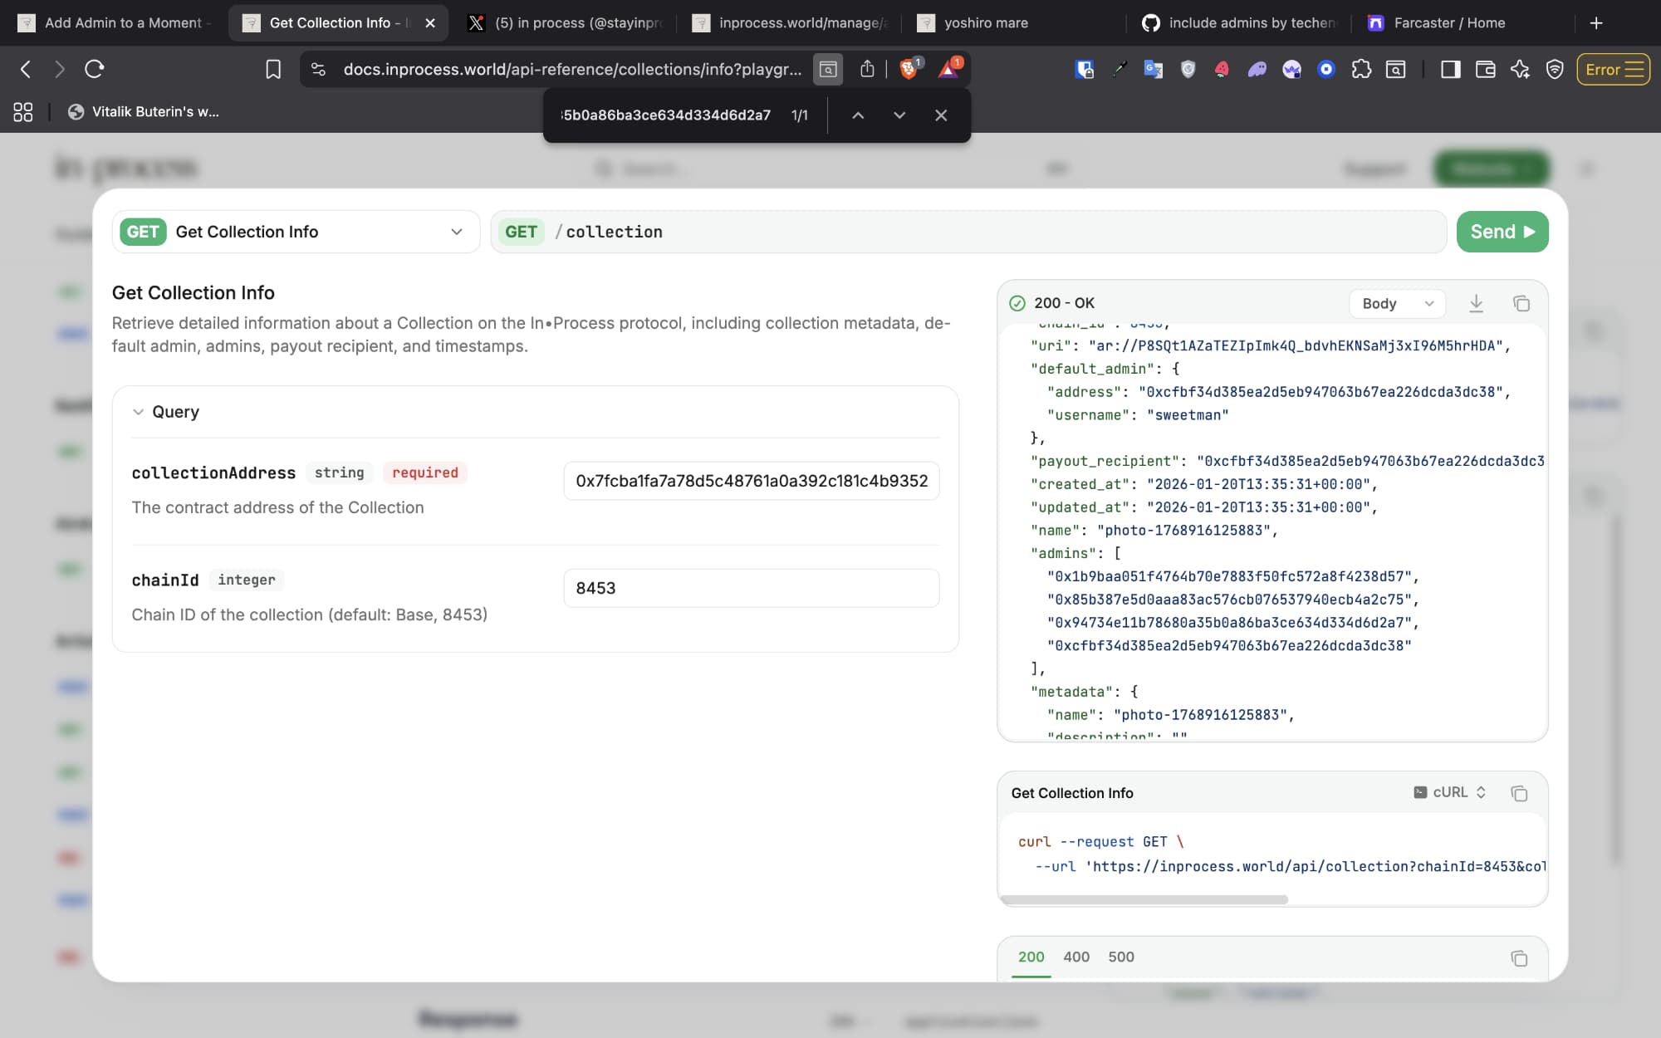
Task: Go to previous find match
Action: pyautogui.click(x=858, y=115)
